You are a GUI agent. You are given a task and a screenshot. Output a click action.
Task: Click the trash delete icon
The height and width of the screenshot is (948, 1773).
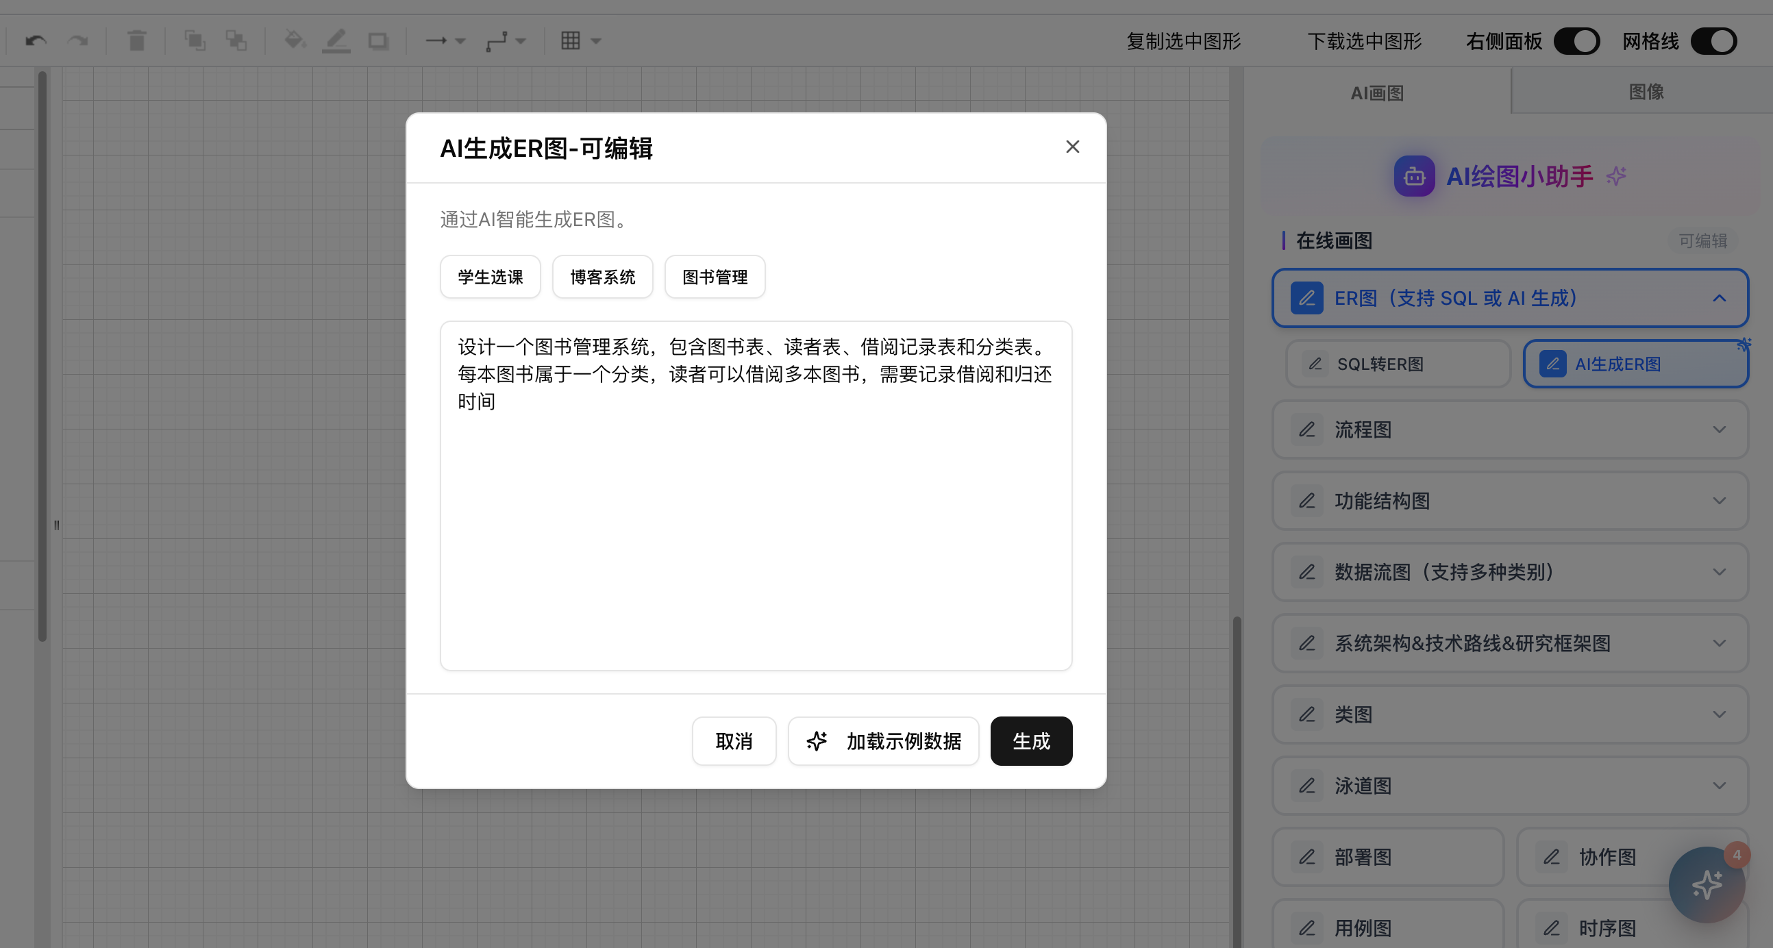[137, 41]
